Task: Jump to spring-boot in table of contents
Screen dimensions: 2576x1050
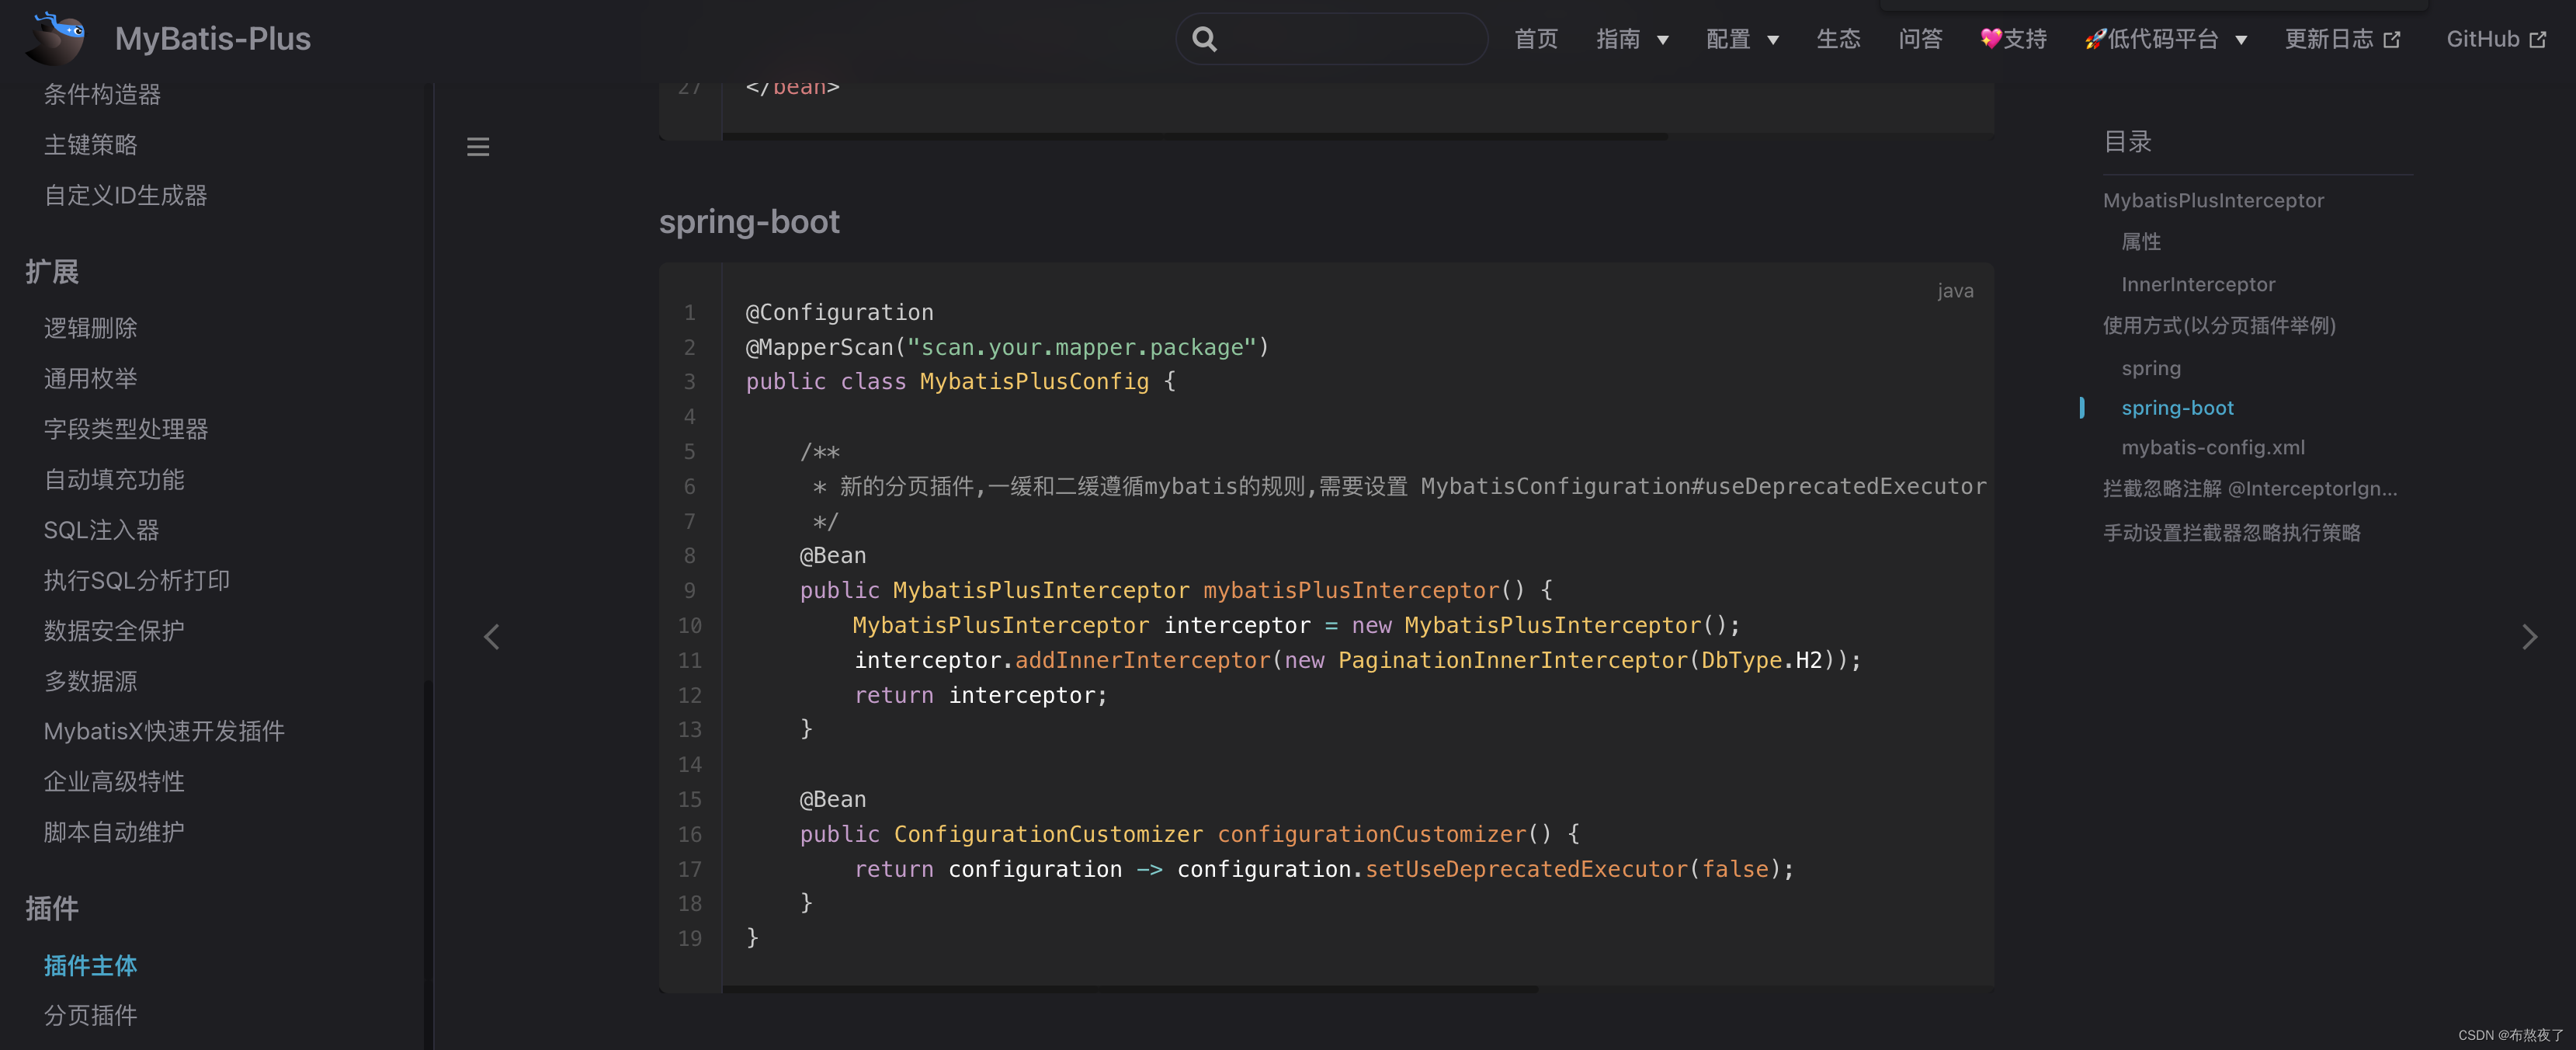Action: 2177,408
